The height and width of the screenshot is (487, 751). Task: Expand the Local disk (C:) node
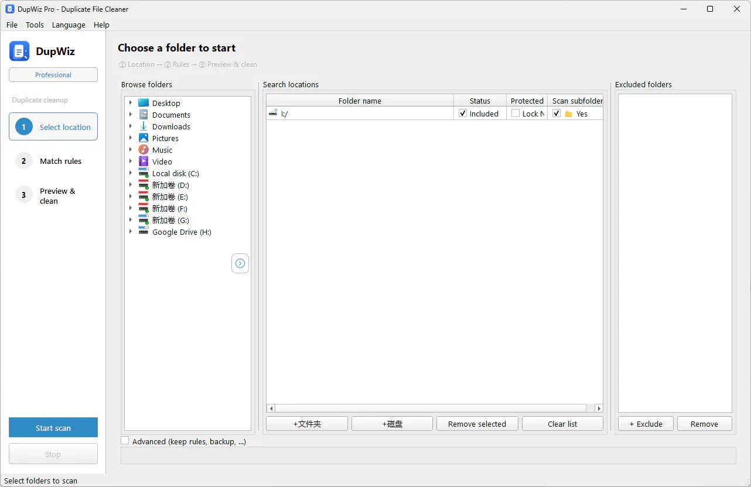131,173
